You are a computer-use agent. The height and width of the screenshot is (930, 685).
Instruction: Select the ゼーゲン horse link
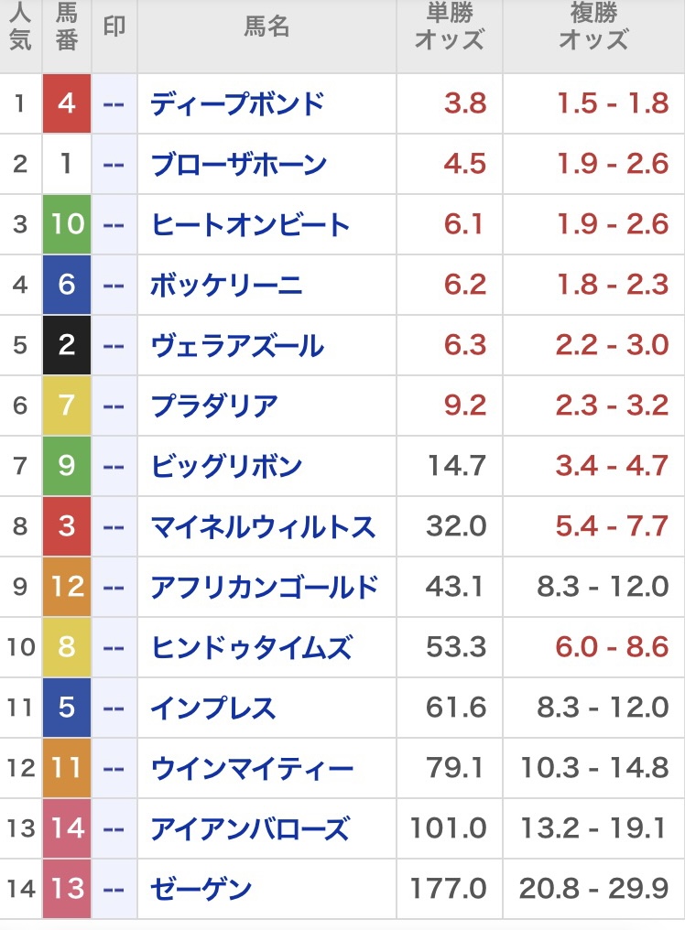click(201, 889)
